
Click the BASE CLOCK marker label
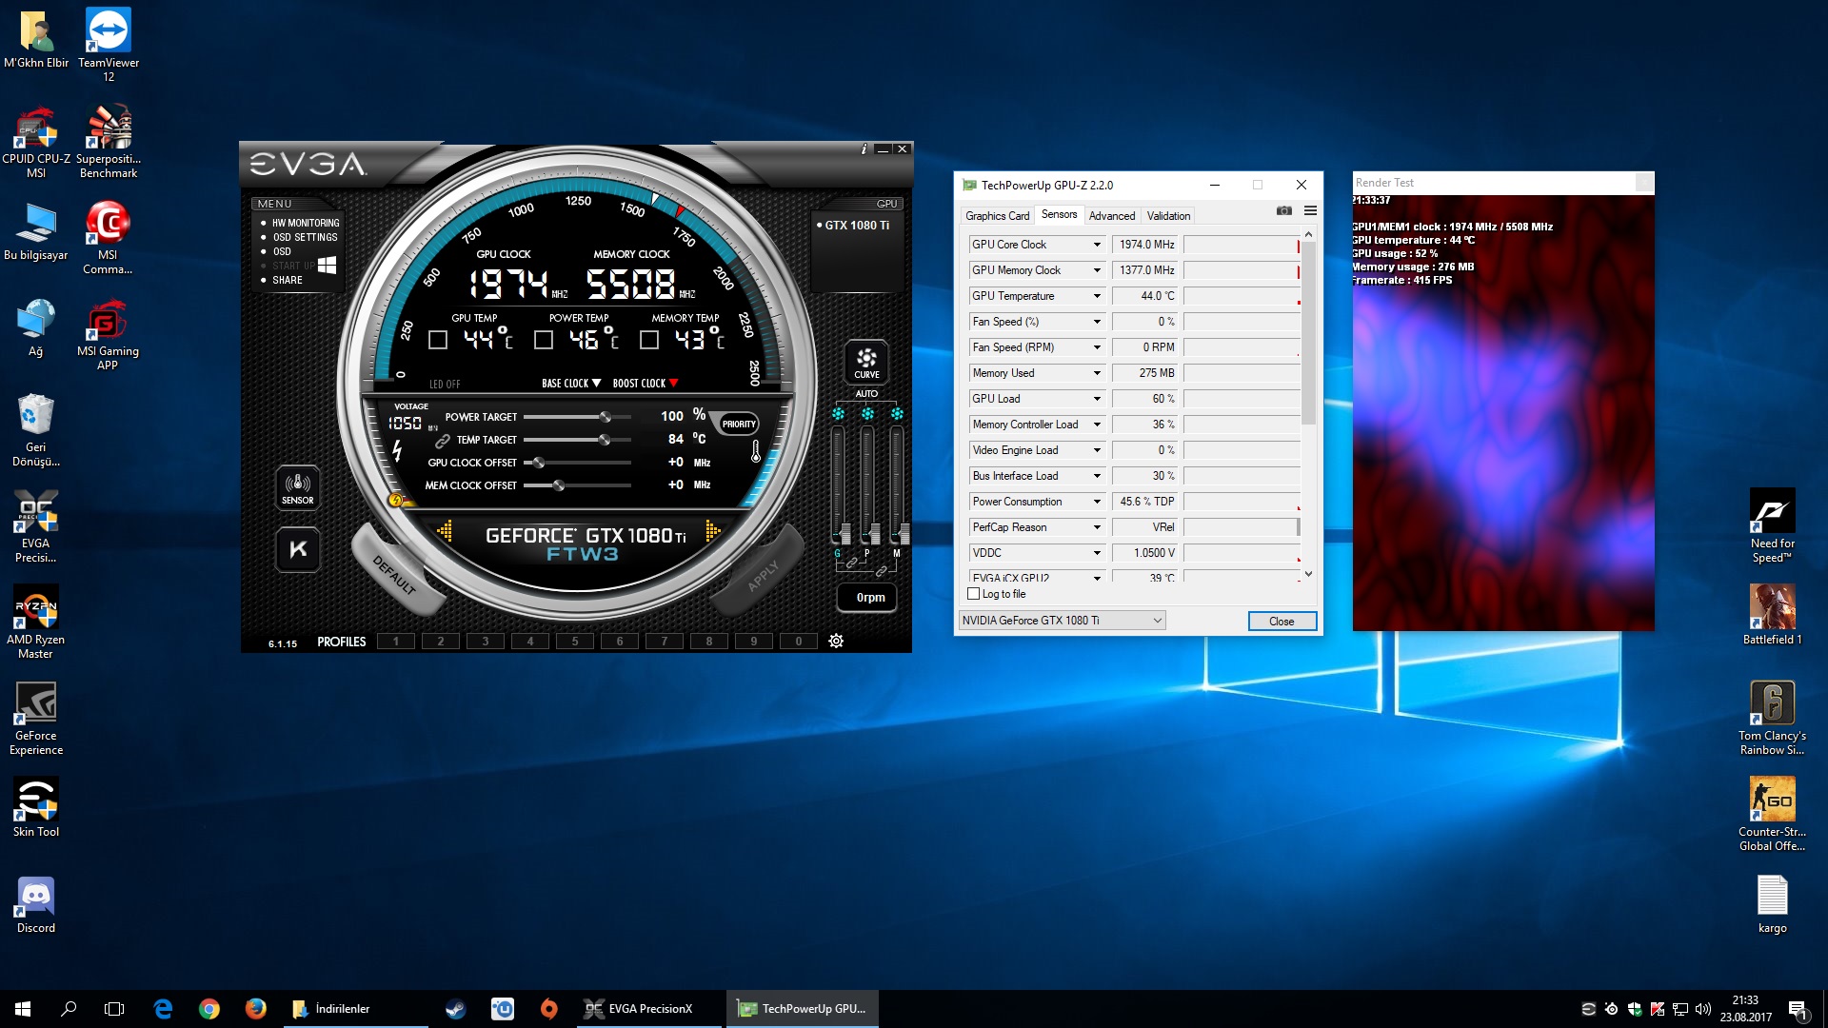pos(571,384)
